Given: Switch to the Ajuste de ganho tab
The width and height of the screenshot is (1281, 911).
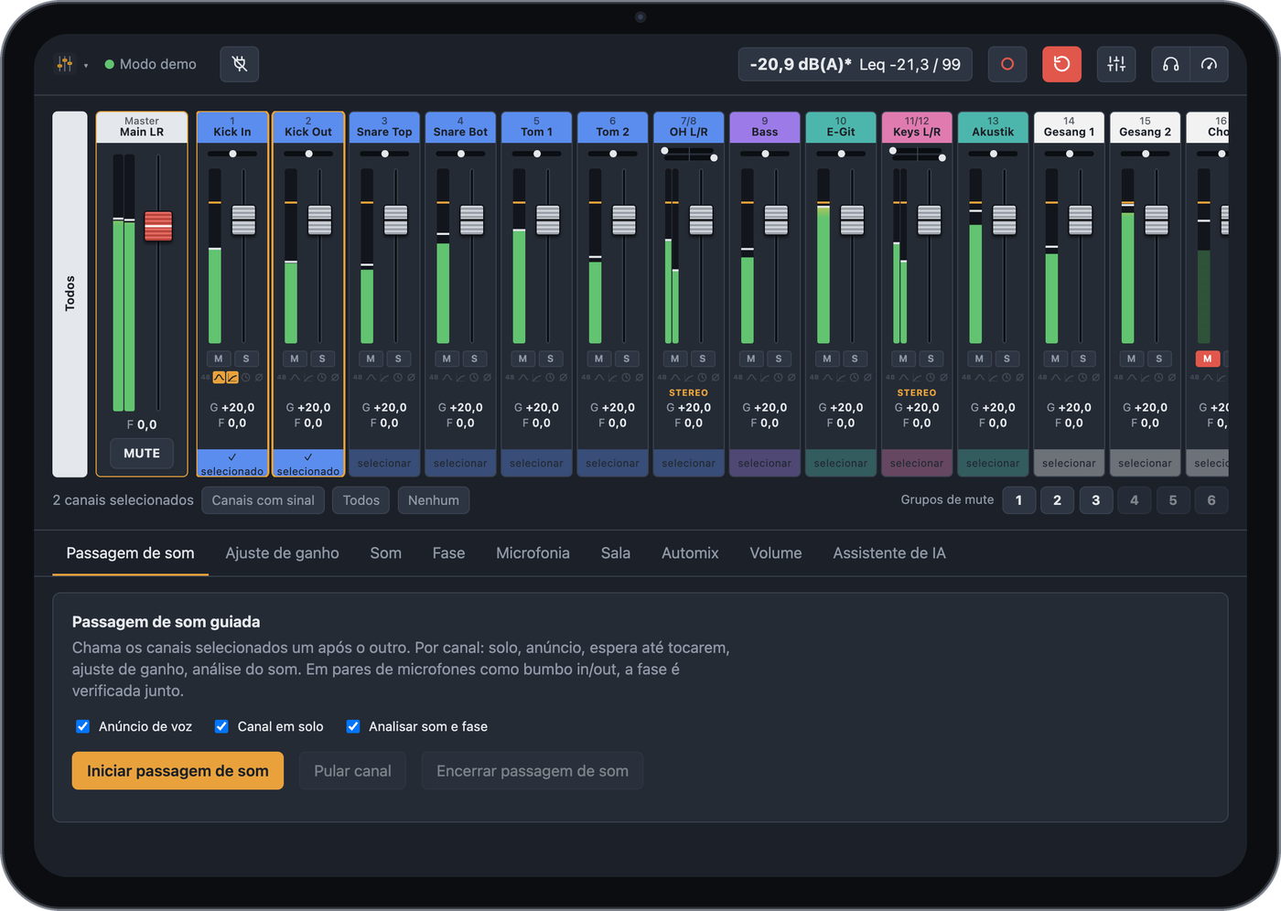Looking at the screenshot, I should 282,553.
